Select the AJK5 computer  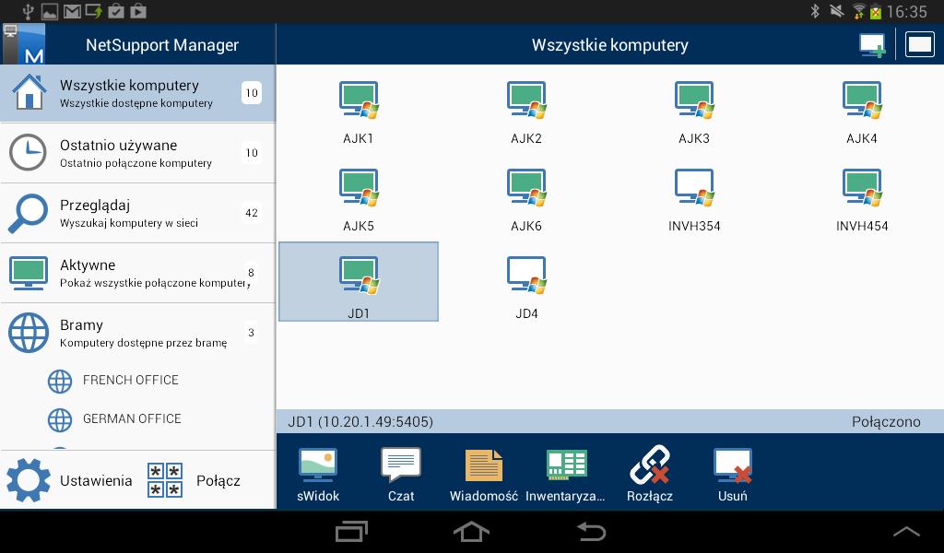tap(359, 200)
